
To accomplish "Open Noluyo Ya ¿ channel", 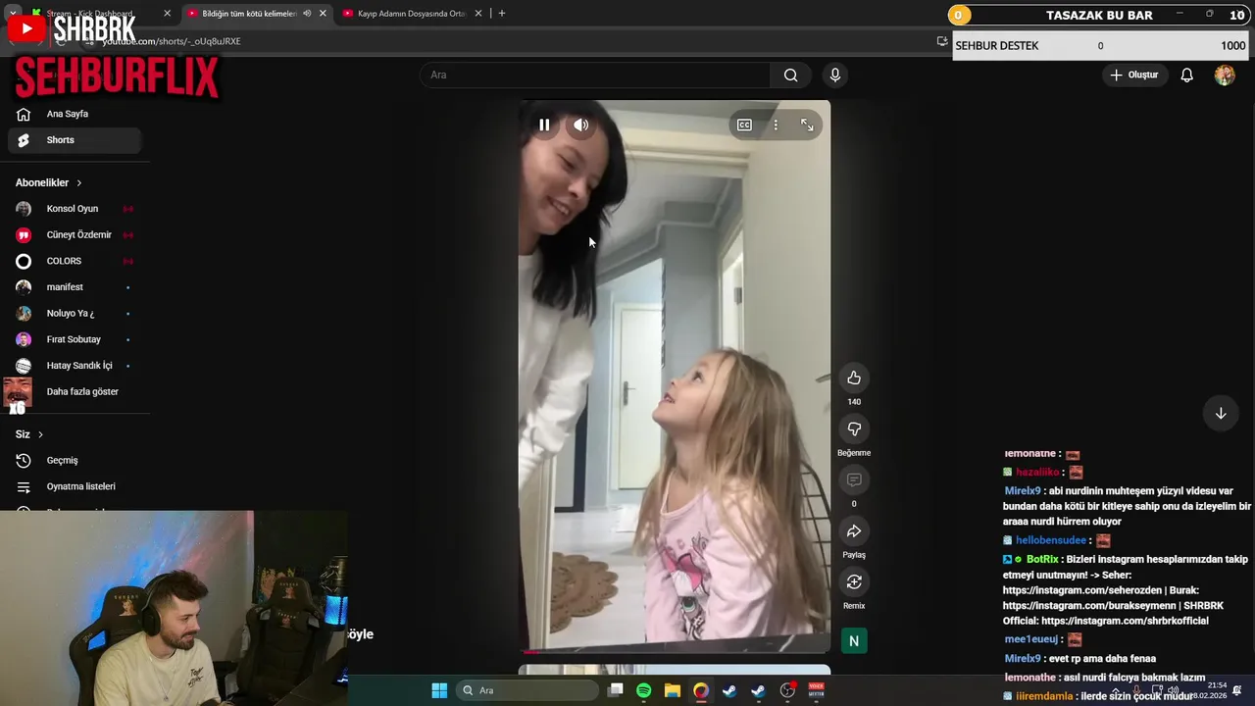I will pyautogui.click(x=75, y=314).
